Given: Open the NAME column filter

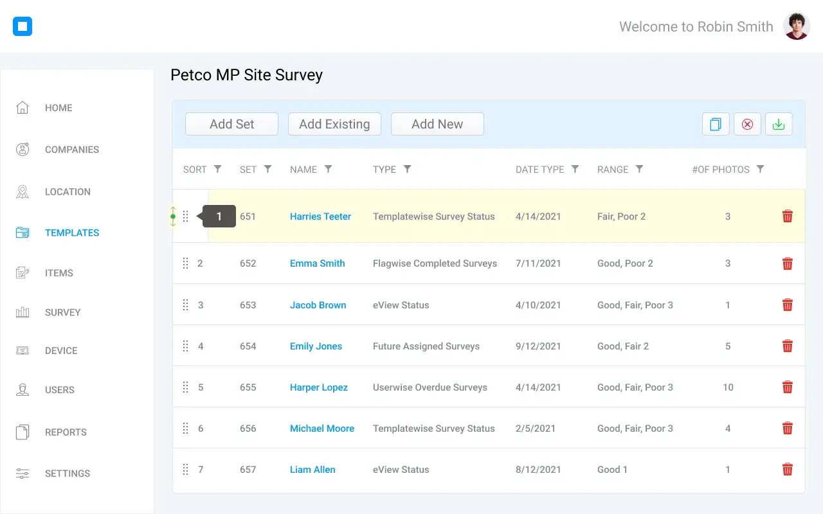Looking at the screenshot, I should click(328, 169).
